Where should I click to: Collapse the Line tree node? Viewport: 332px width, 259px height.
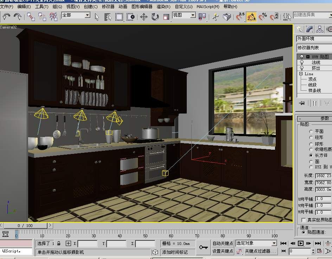[301, 74]
